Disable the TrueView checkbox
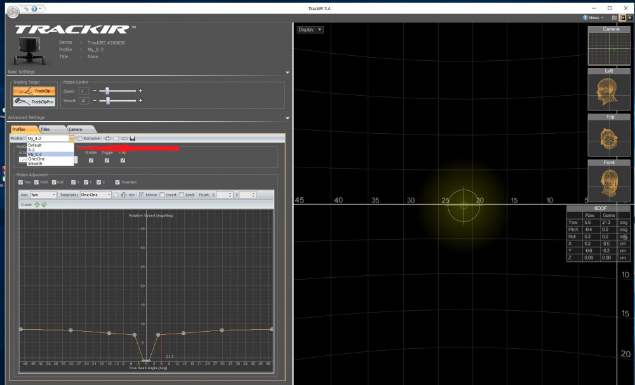Screen dimensions: 635x385 click(x=117, y=182)
